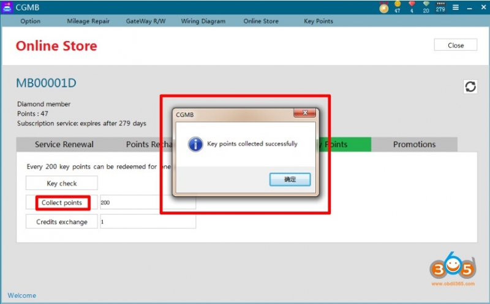Minimize the CGMB window
Image resolution: width=490 pixels, height=304 pixels.
[x=469, y=8]
